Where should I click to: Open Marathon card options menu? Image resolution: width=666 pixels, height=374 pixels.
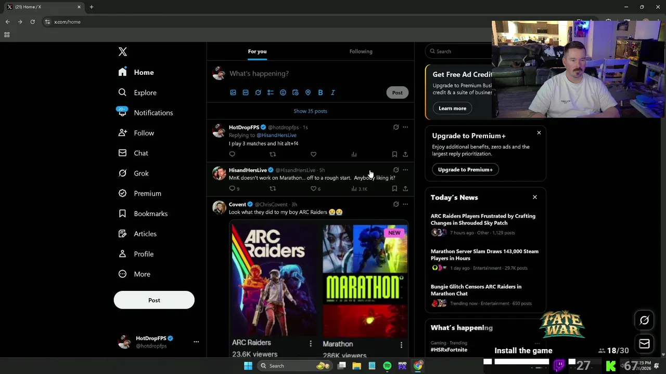point(401,345)
